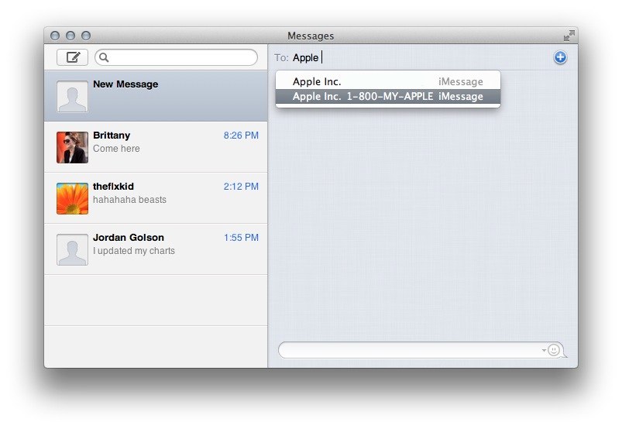Enter full screen via the arrows icon

pos(569,36)
